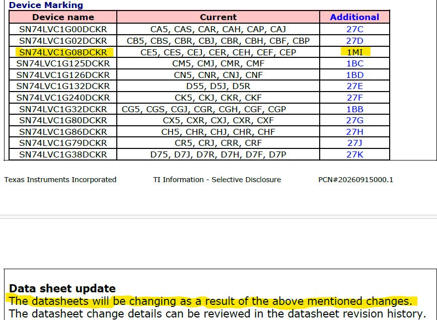Click the additional marking "27C"
The height and width of the screenshot is (320, 437).
coord(355,29)
